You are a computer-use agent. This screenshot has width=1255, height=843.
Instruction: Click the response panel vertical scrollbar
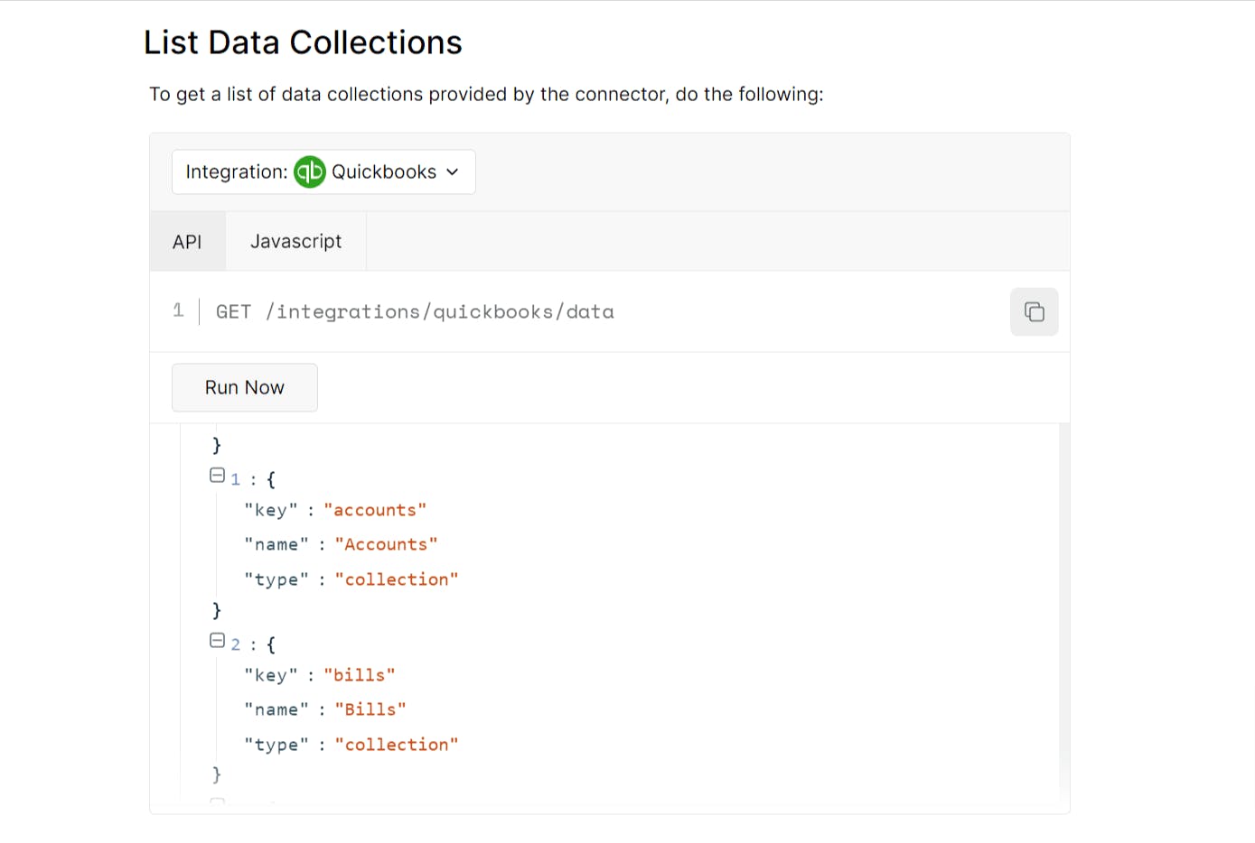pos(1063,612)
